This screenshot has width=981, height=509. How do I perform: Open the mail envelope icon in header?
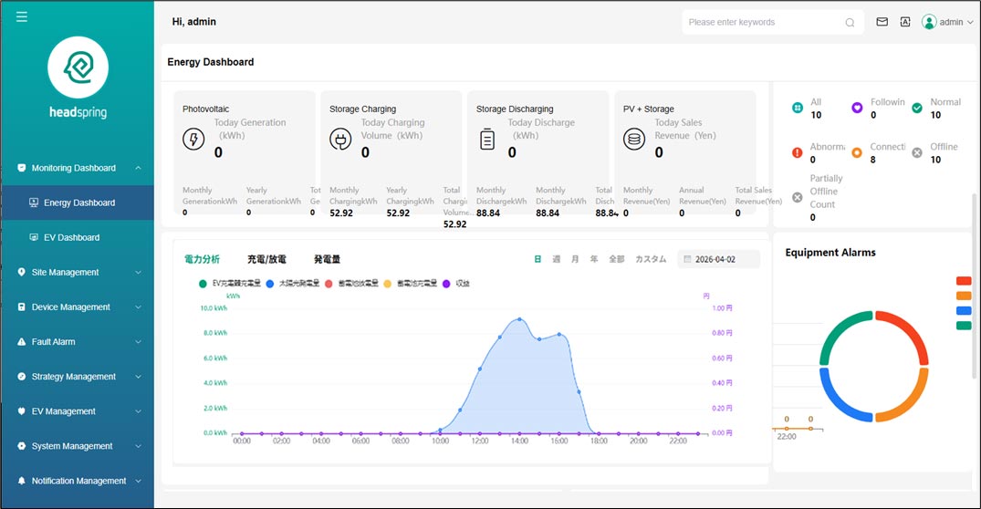[882, 22]
